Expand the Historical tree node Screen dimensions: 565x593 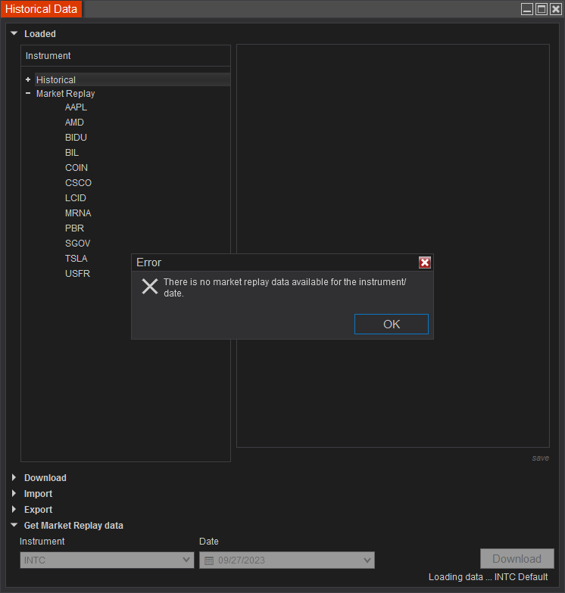pyautogui.click(x=28, y=80)
